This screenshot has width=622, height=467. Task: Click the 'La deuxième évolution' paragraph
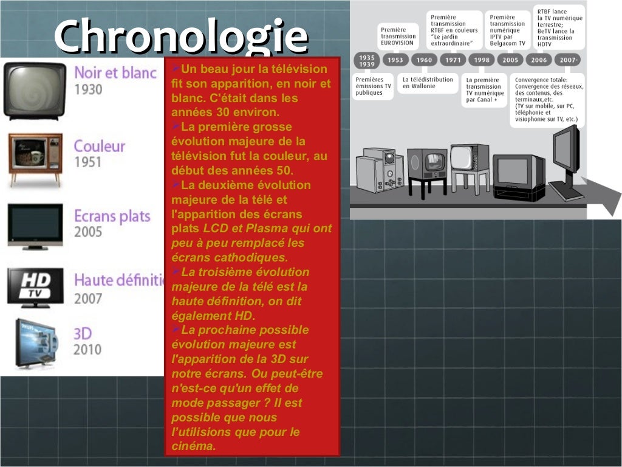click(251, 221)
